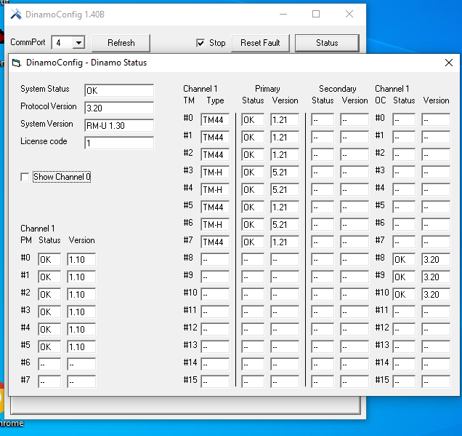Screen dimensions: 462x436
Task: Maximize the DinamoConfig main window
Action: coord(316,14)
